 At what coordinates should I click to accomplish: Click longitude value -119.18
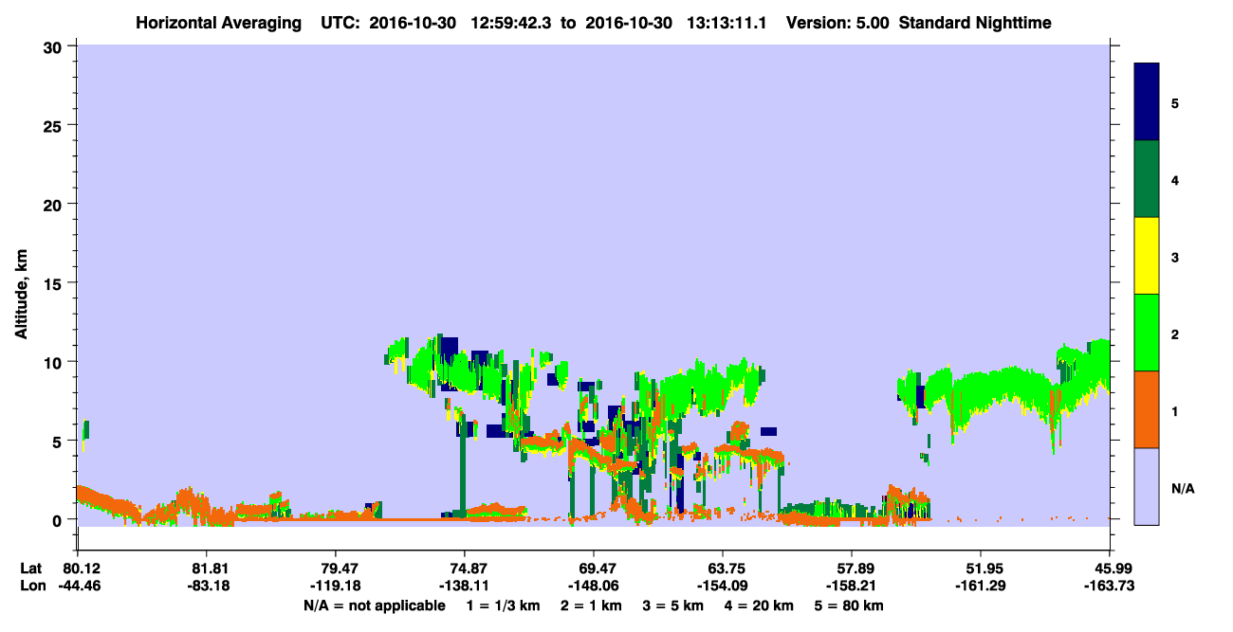pyautogui.click(x=335, y=587)
